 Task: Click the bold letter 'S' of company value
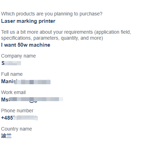point(3,63)
